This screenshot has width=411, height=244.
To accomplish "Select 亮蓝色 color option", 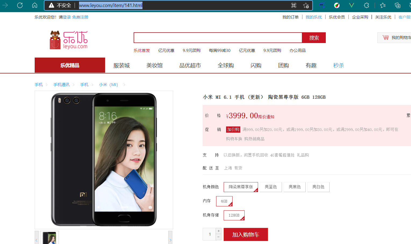I will click(x=271, y=187).
